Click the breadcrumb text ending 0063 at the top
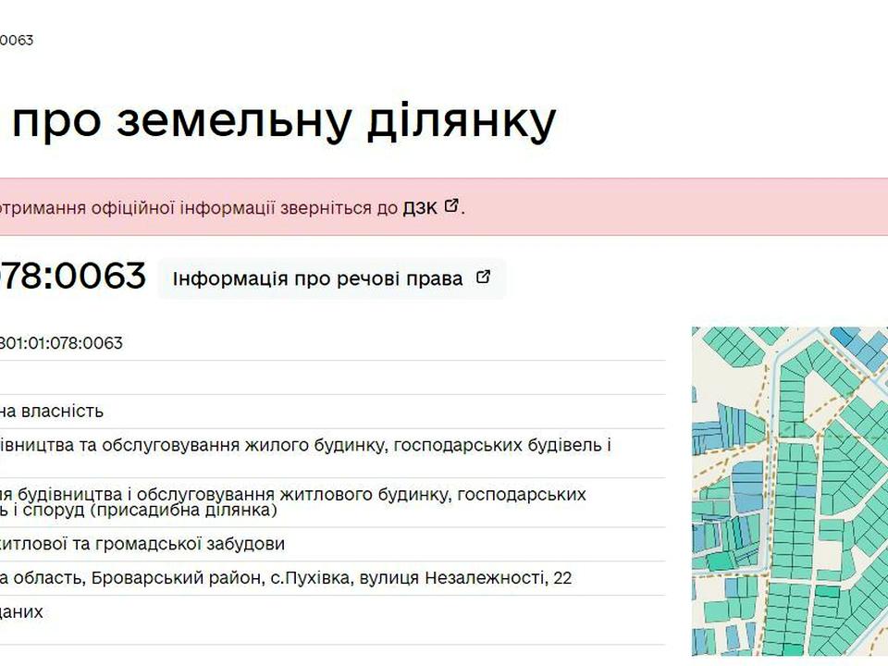This screenshot has height=666, width=888. click(17, 41)
